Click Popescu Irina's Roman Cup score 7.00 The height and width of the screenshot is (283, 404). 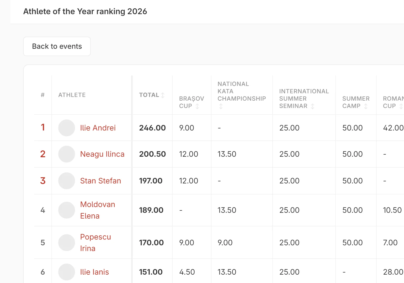[x=390, y=243]
